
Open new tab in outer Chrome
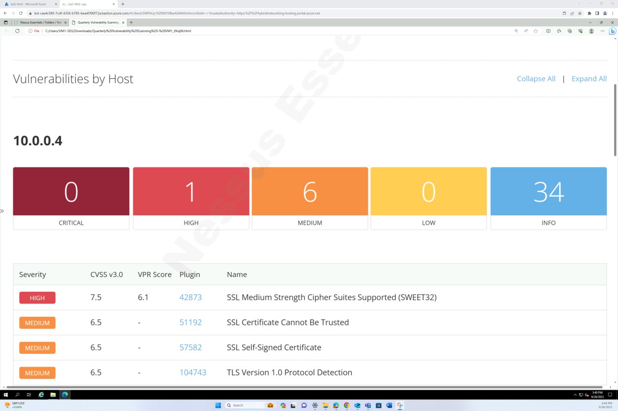[123, 4]
